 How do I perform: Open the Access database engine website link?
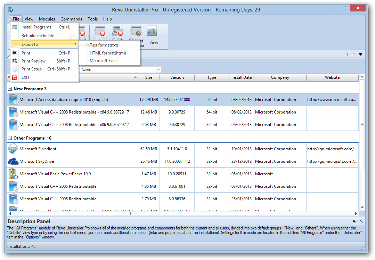coord(332,100)
